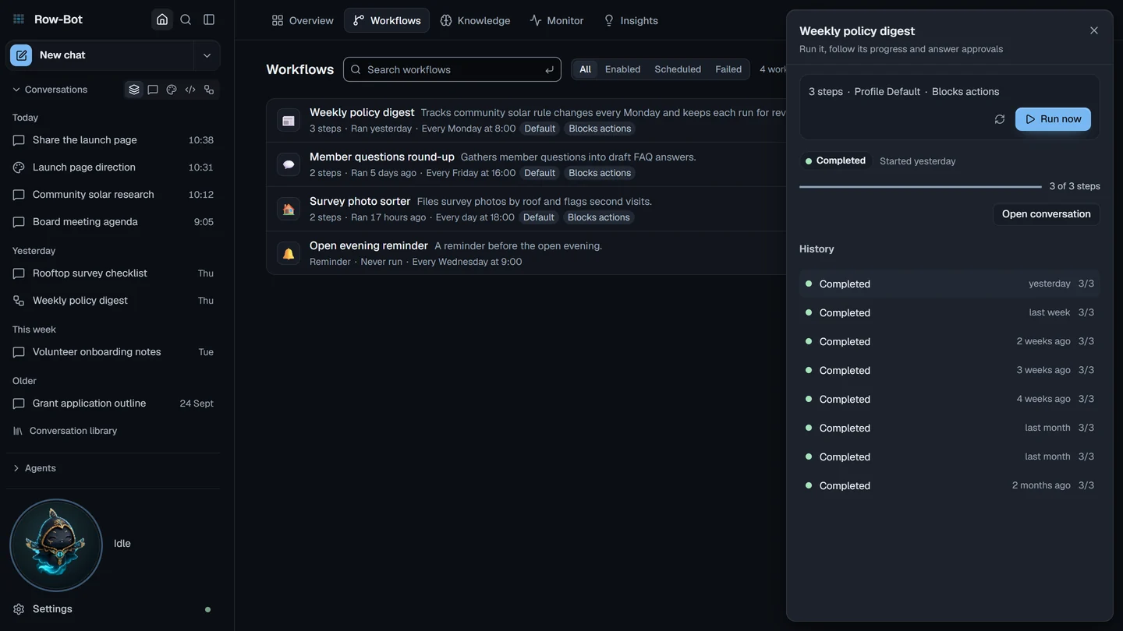This screenshot has width=1123, height=631.
Task: Filter workflows by Scheduled
Action: [x=678, y=69]
